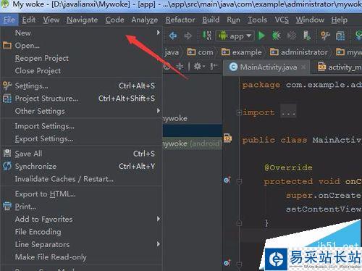Choose Export to HTML... entry
362x271 pixels.
81,194
